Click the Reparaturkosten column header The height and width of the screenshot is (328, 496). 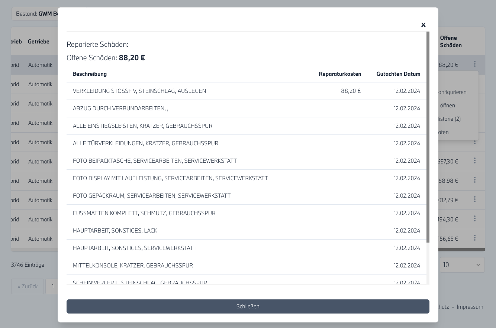339,74
